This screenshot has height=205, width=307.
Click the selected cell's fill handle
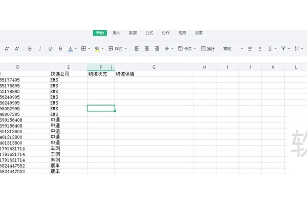(115, 111)
